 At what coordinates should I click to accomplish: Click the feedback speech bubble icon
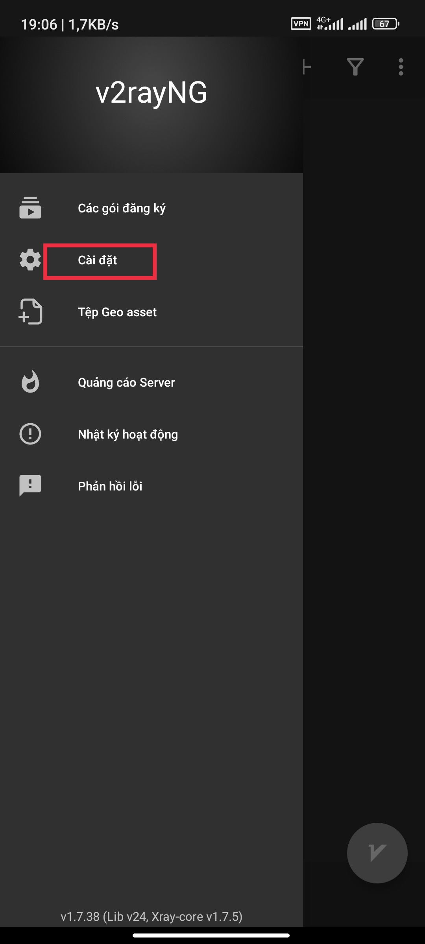tap(30, 486)
